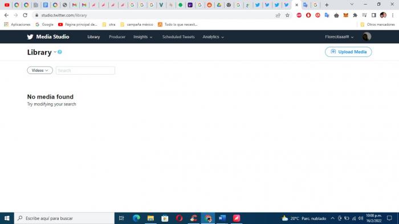The image size is (399, 224).
Task: Switch to the YouTube tab
Action: coord(7,5)
